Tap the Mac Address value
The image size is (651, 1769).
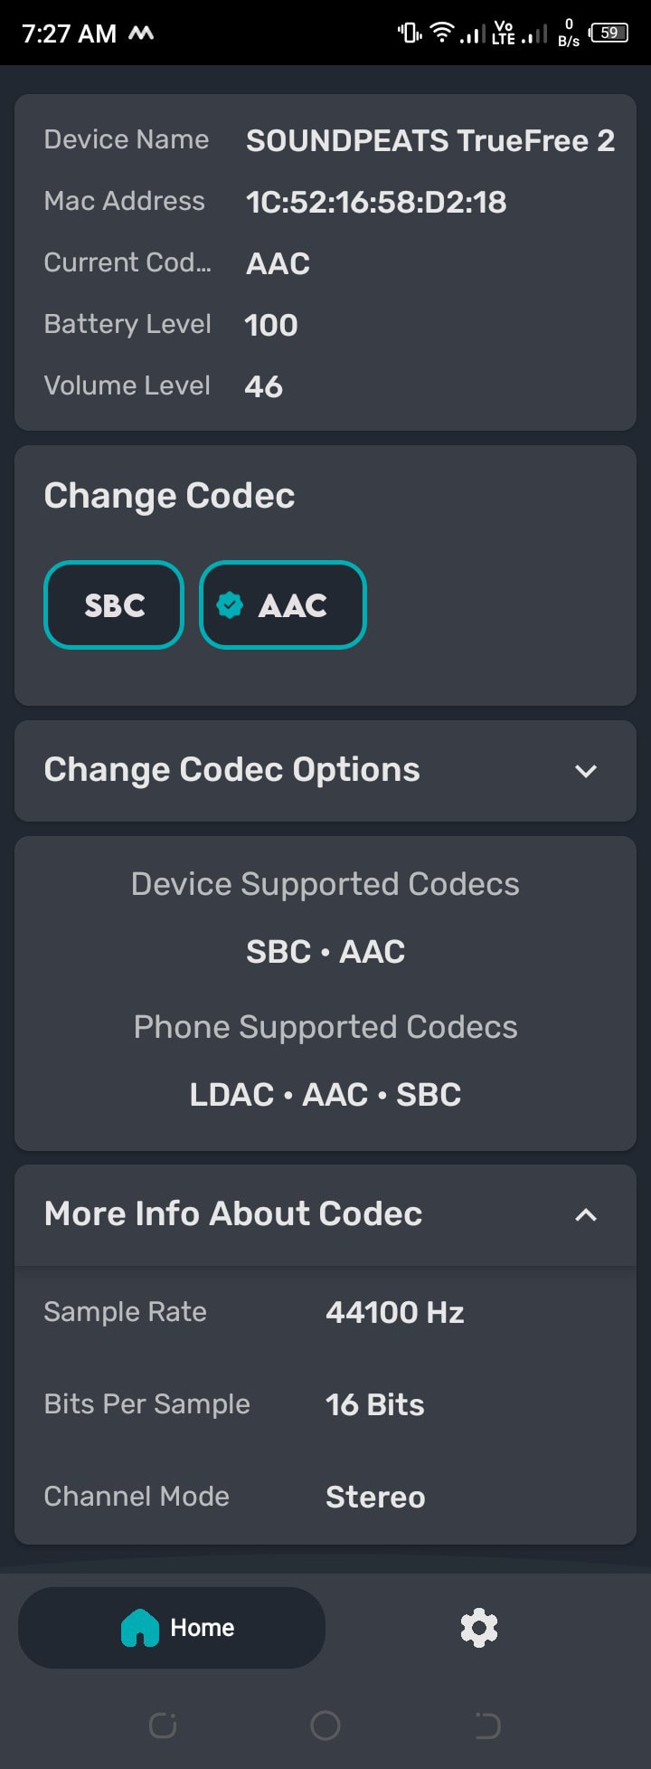(x=376, y=202)
